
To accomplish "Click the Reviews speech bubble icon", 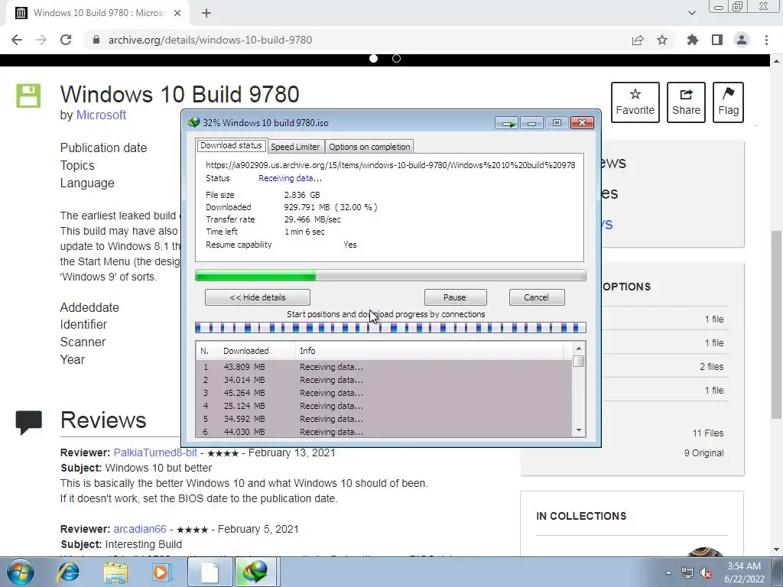I will tap(28, 422).
